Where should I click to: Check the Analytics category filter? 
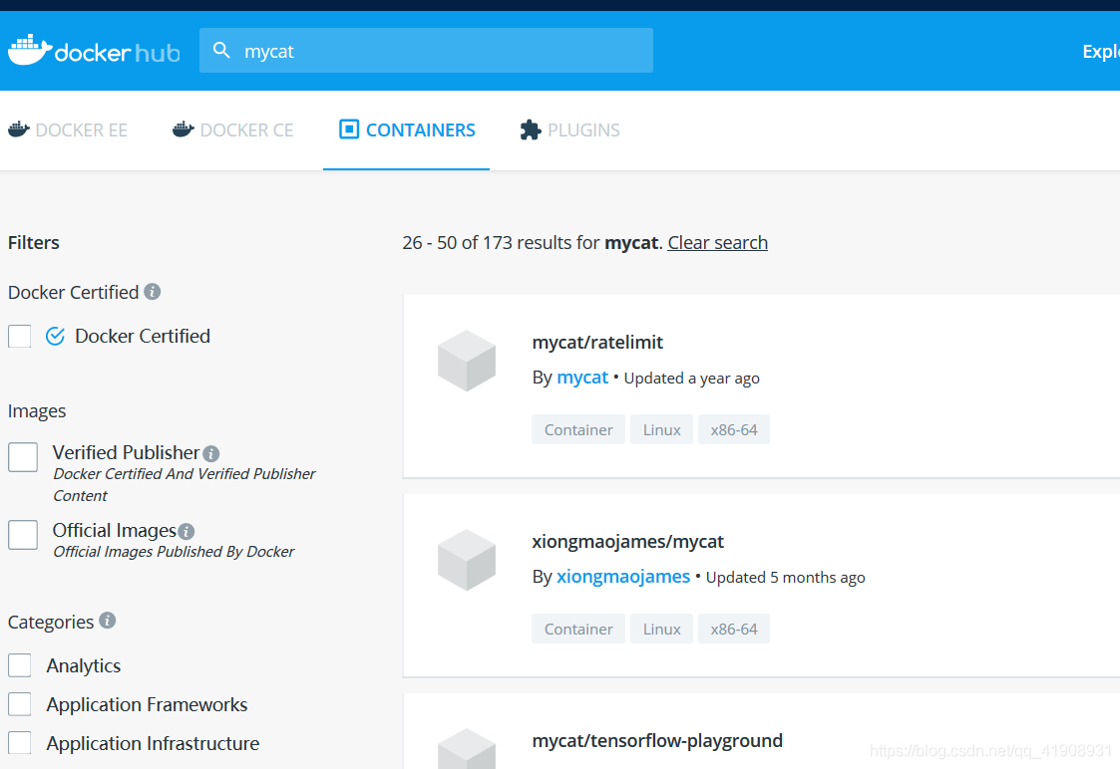pos(19,665)
